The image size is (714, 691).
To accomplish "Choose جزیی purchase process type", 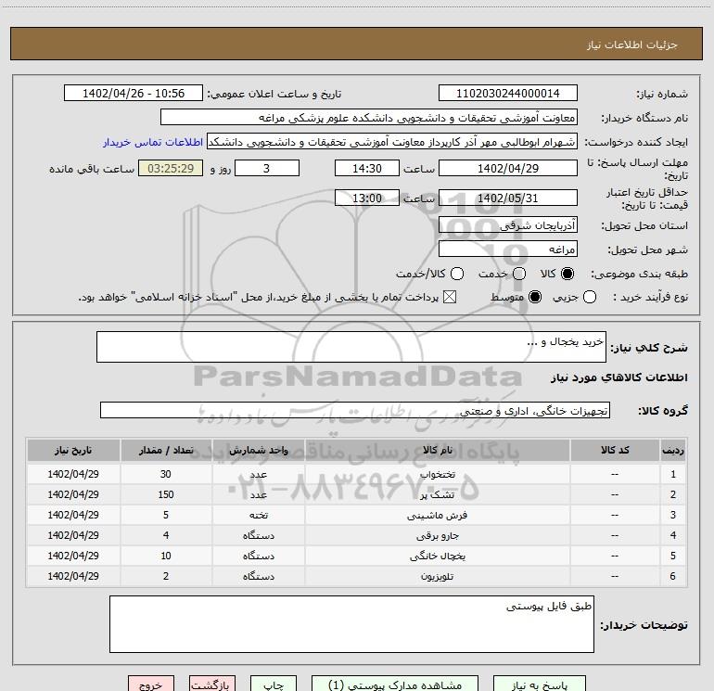I will pyautogui.click(x=589, y=298).
